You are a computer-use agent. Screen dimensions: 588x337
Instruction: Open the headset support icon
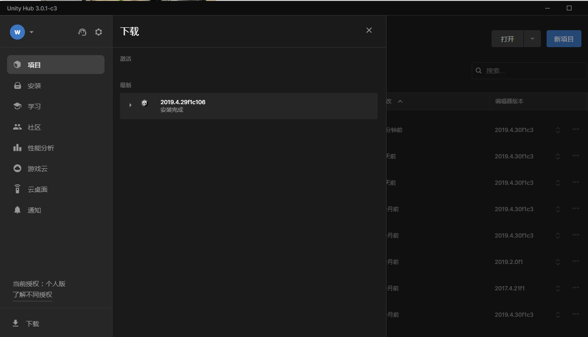tap(82, 32)
